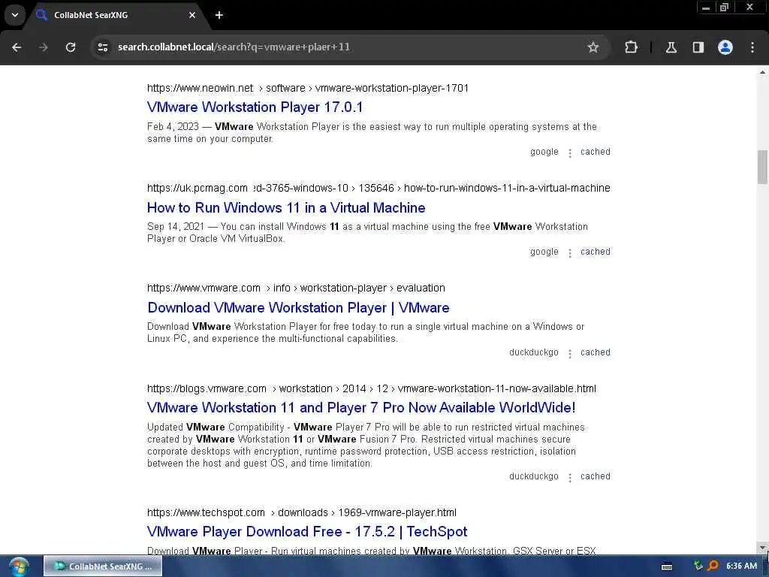The width and height of the screenshot is (769, 577).
Task: Expand options menu for vmware.com duckduckgo result
Action: (570, 353)
